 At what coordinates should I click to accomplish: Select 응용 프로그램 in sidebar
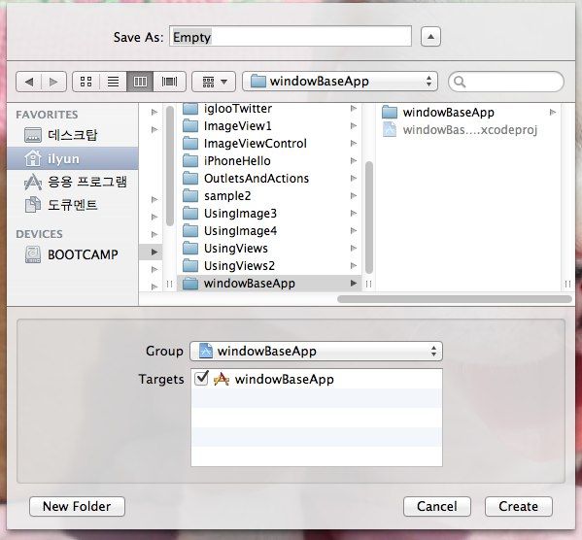(x=72, y=182)
